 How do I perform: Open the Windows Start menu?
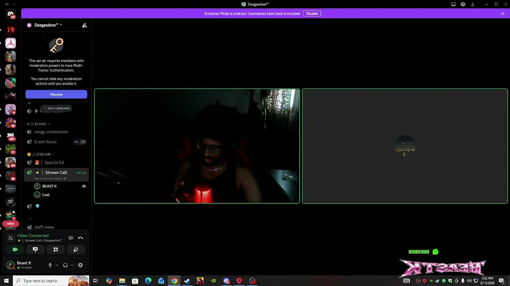click(6, 281)
